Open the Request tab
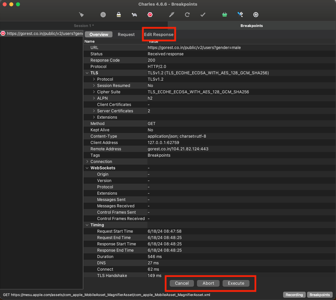336x300 pixels. click(126, 34)
